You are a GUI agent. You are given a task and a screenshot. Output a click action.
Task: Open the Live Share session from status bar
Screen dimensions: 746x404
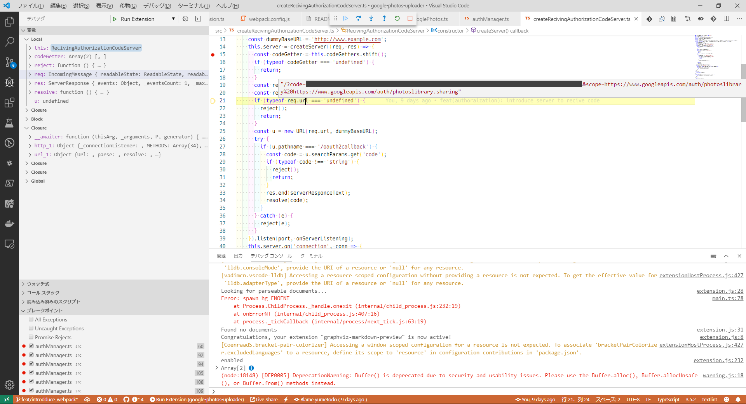tap(264, 399)
